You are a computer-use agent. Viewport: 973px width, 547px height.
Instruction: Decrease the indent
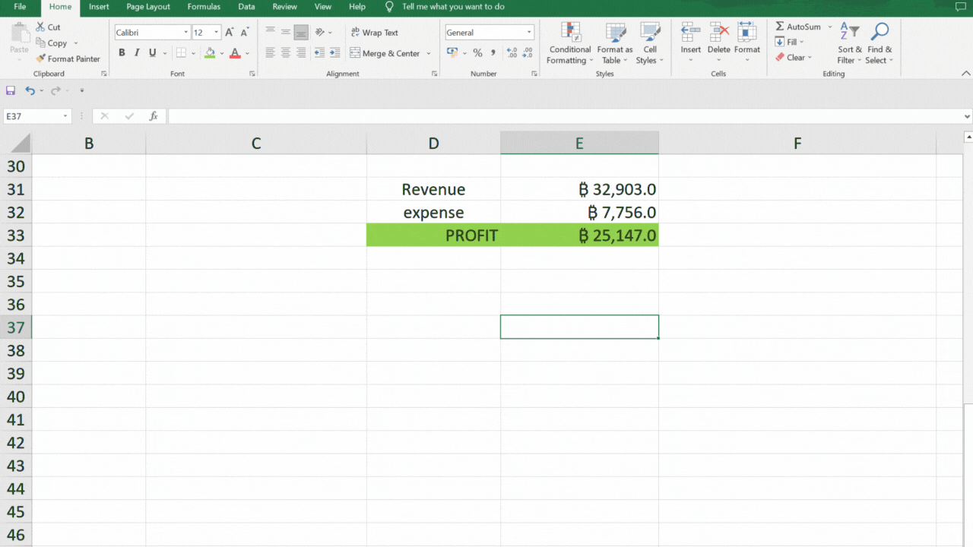320,53
